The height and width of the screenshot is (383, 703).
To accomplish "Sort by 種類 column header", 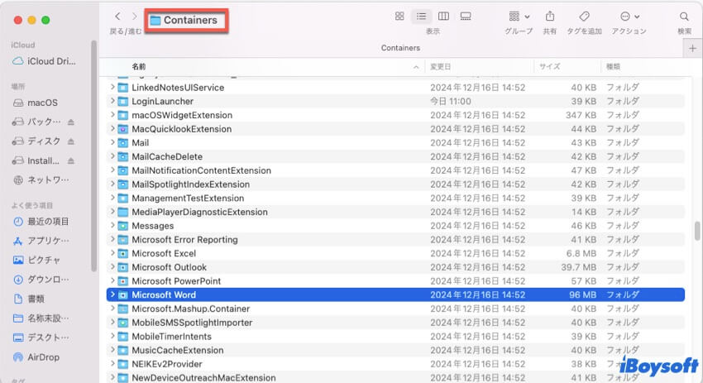I will pos(613,67).
